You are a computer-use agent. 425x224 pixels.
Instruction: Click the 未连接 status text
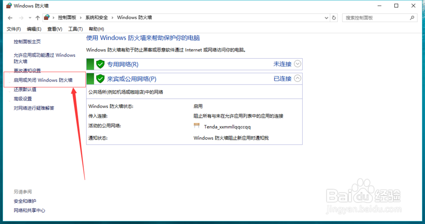click(283, 64)
